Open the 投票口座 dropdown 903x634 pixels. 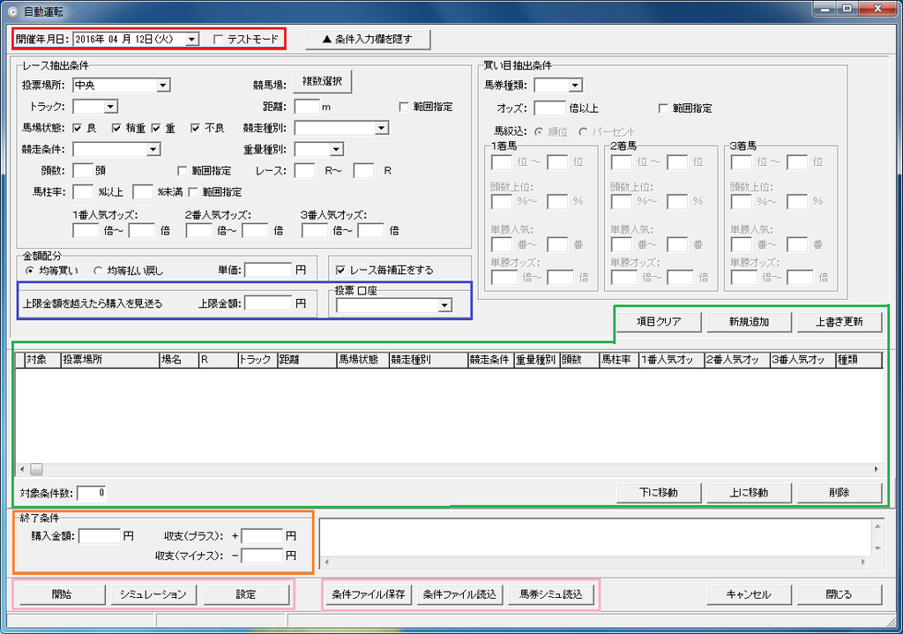click(444, 305)
